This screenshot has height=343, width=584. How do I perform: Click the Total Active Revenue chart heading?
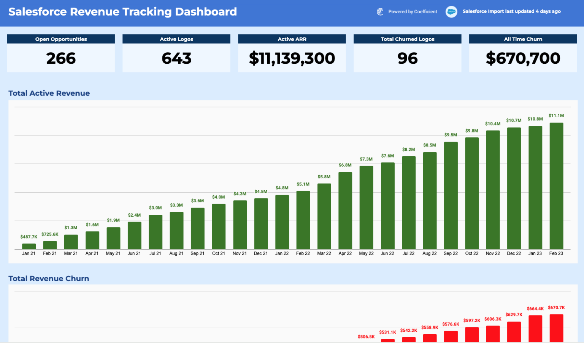pyautogui.click(x=49, y=93)
